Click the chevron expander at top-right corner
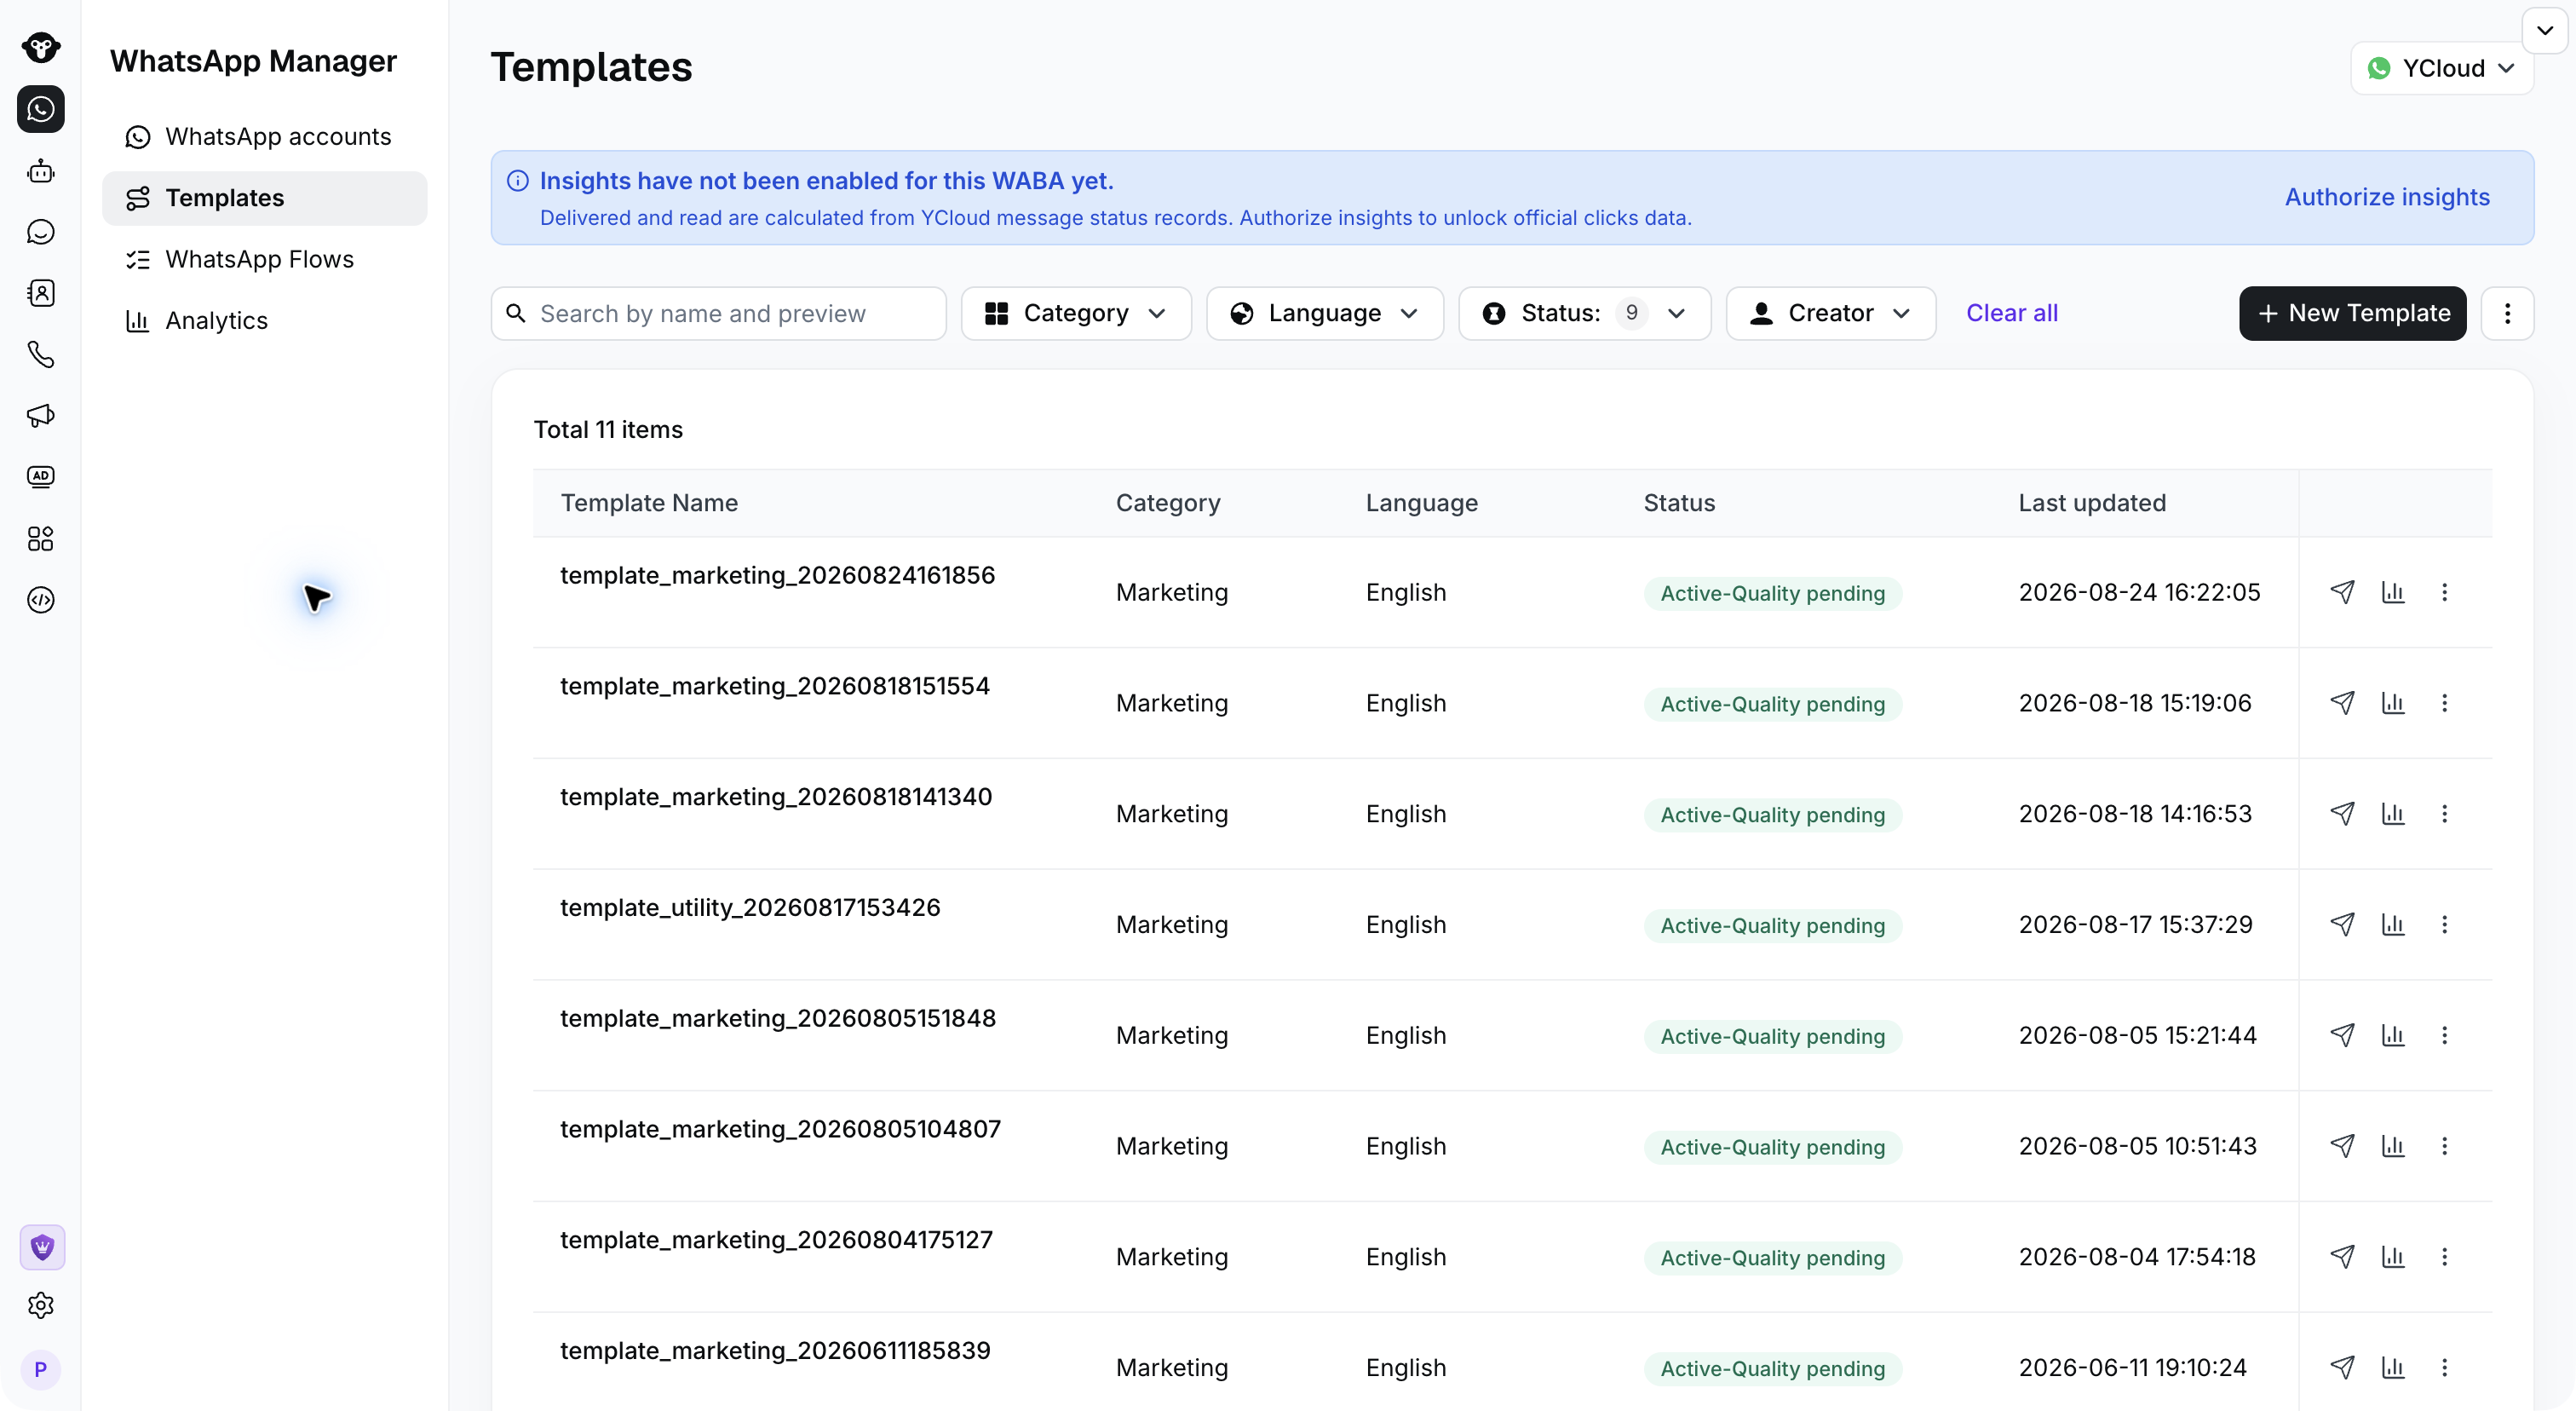This screenshot has width=2576, height=1411. click(2545, 30)
